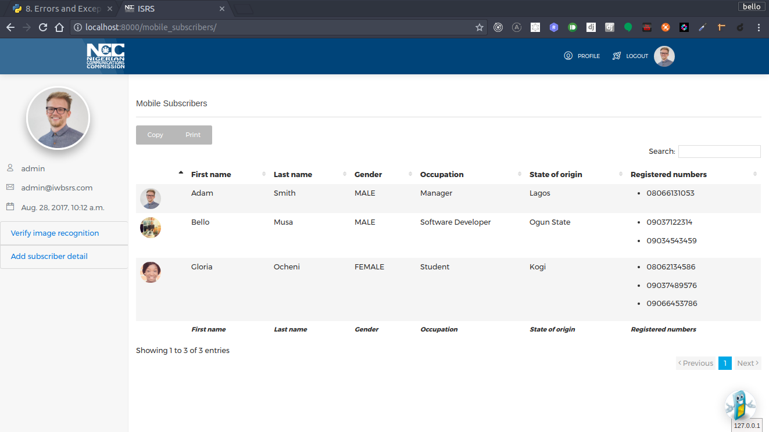Click Bello Musa's photo thumbnail

[151, 228]
